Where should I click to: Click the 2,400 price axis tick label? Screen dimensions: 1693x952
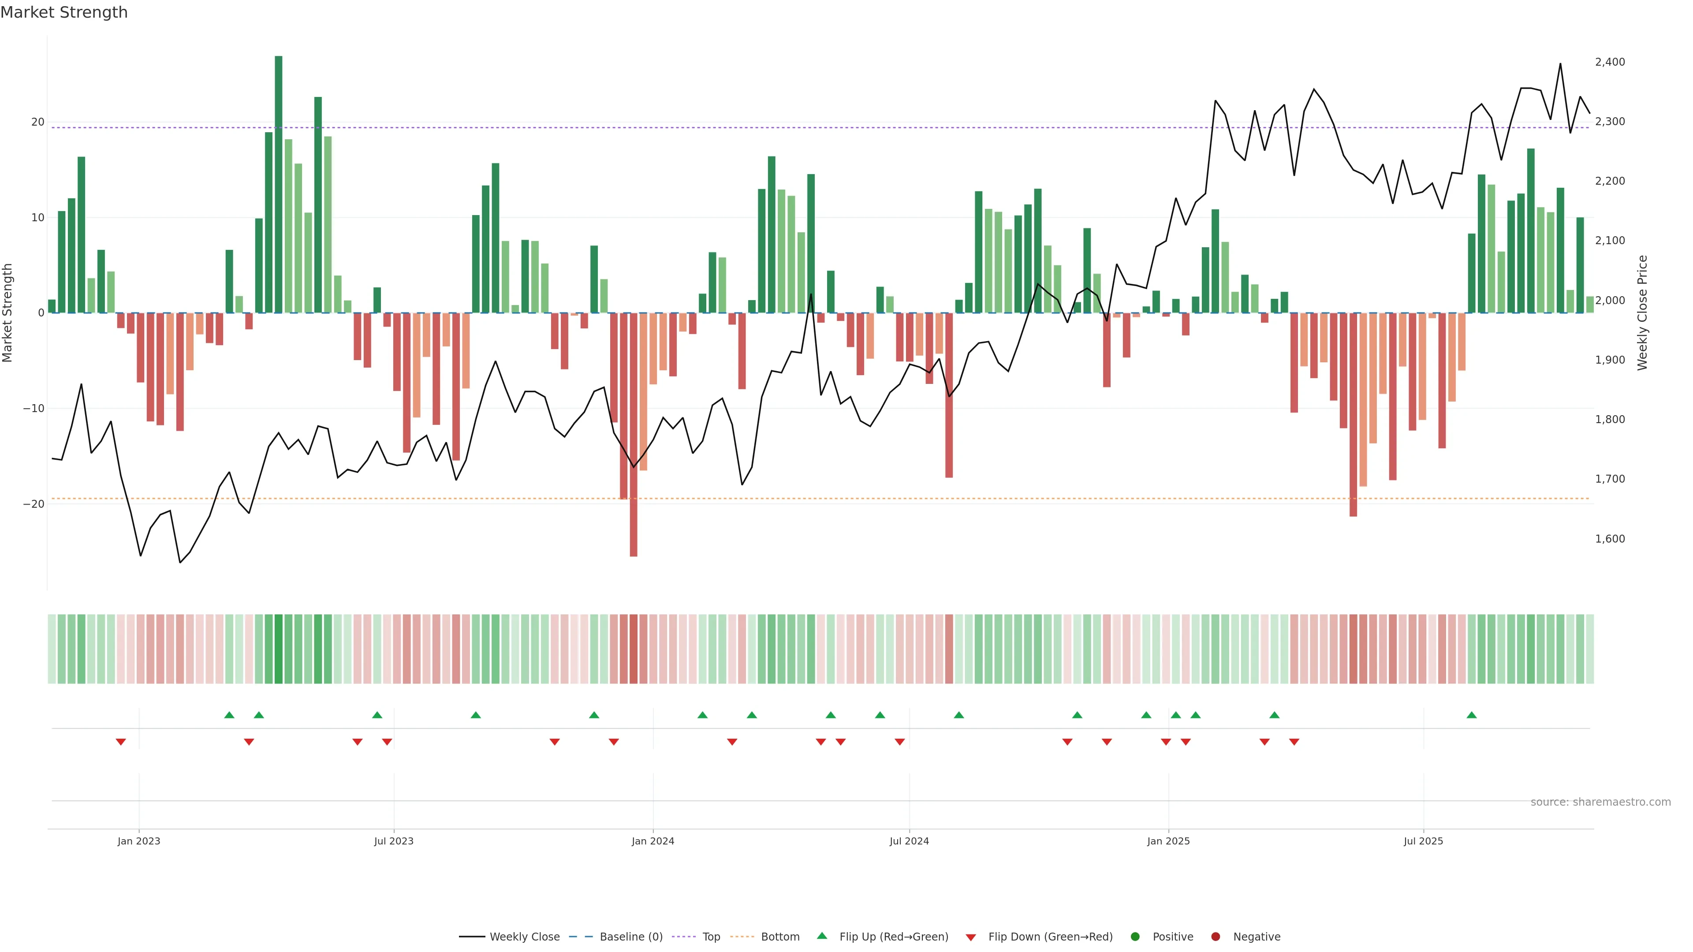[1610, 62]
